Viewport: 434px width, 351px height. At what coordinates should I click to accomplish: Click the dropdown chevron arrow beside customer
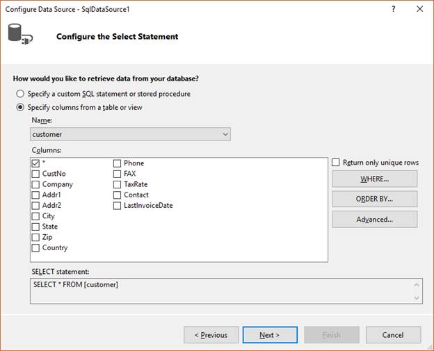tap(225, 134)
